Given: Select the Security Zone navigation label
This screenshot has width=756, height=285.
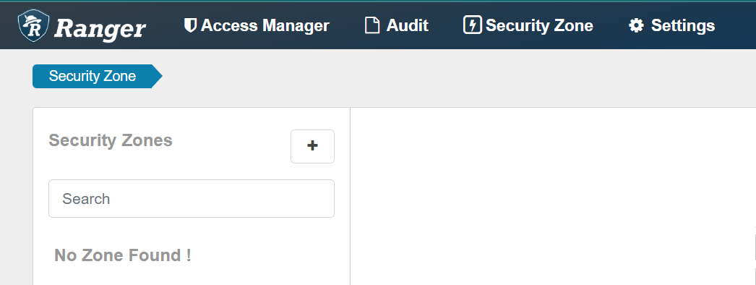Looking at the screenshot, I should pyautogui.click(x=539, y=25).
